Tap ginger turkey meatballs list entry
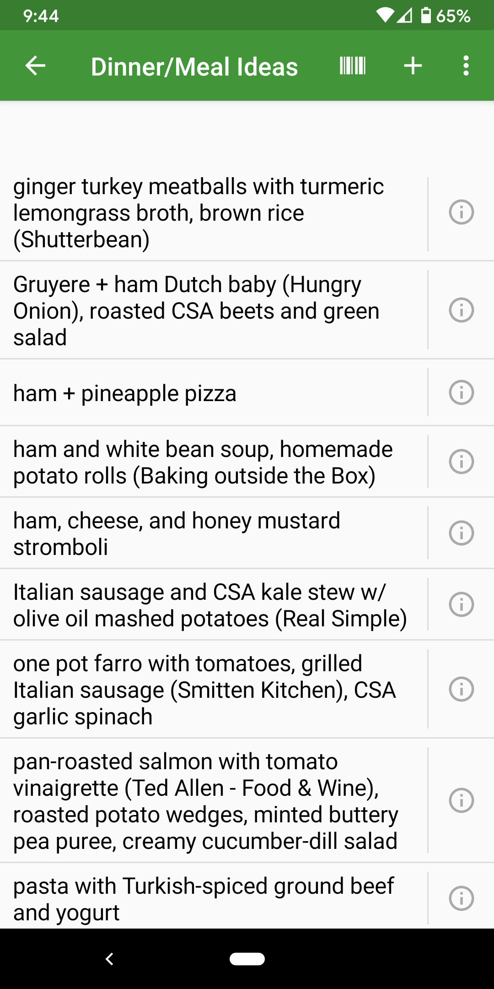The width and height of the screenshot is (494, 989). (x=210, y=213)
